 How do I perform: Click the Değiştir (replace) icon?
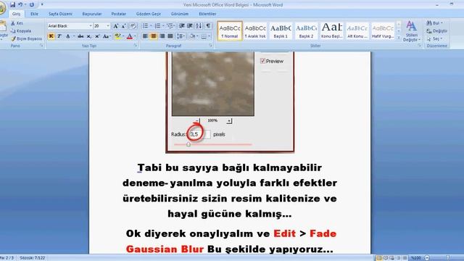coord(429,30)
